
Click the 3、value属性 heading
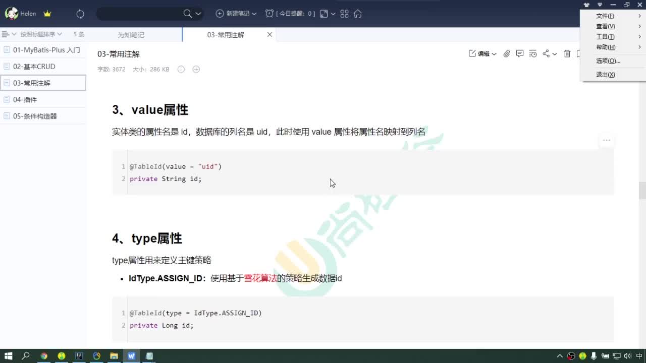tap(150, 110)
